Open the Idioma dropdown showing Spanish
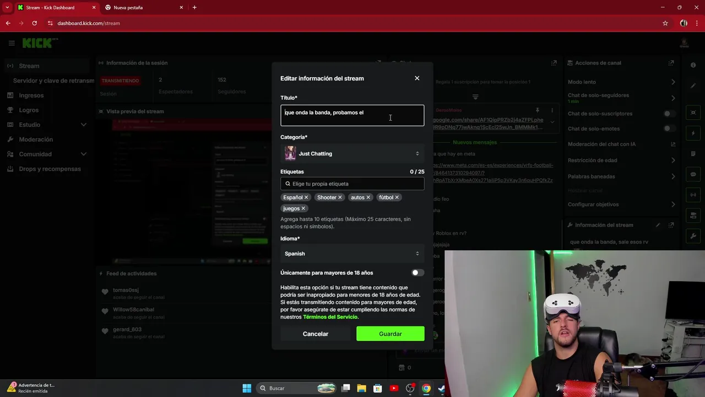705x397 pixels. [x=352, y=254]
